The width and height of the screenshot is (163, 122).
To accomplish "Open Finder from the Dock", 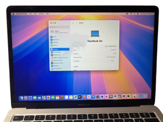I will click(21, 98).
